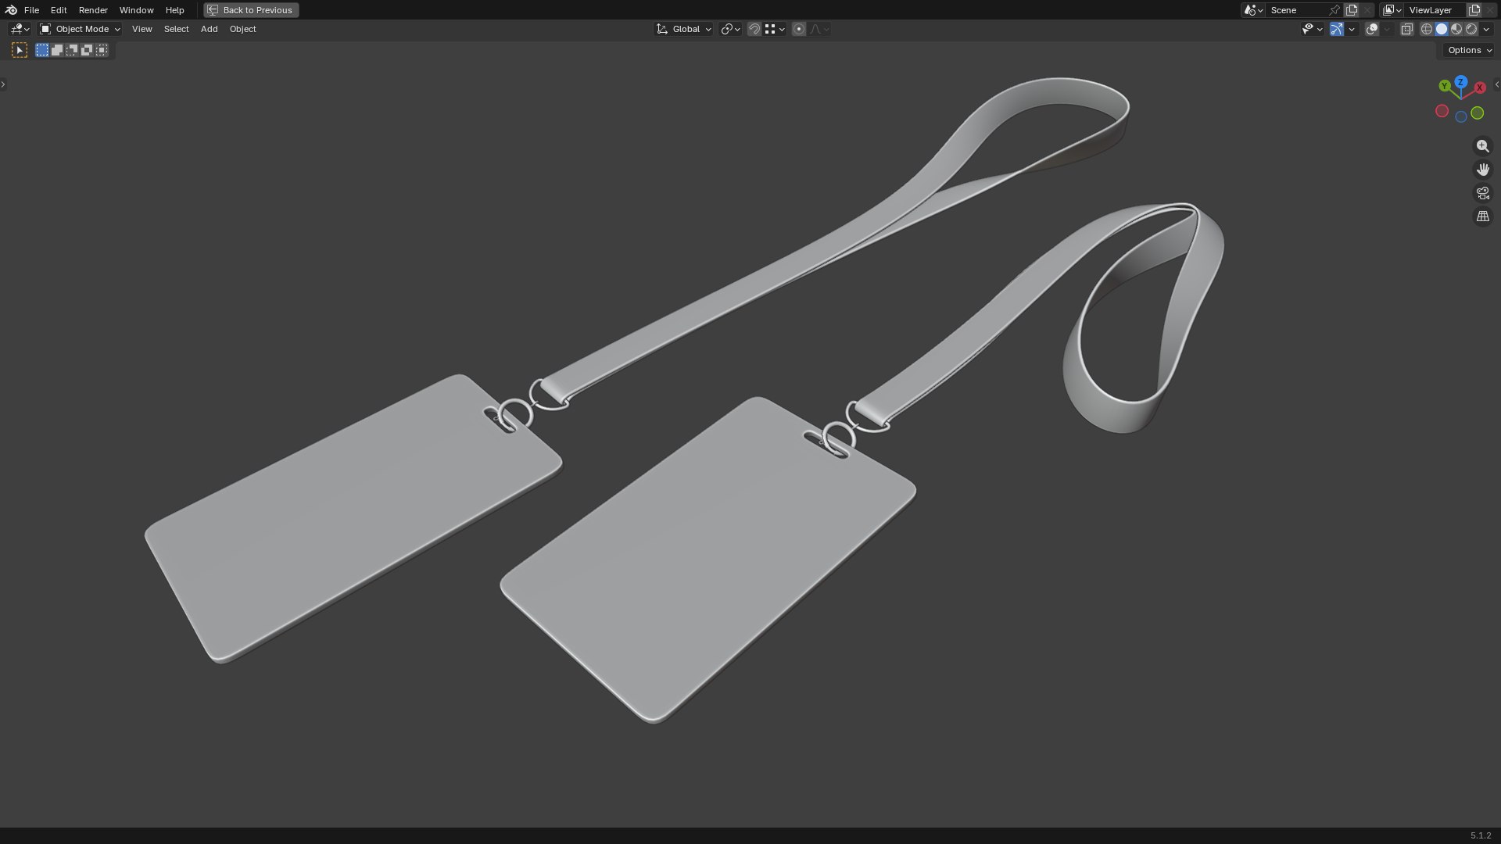This screenshot has width=1501, height=844.
Task: Toggle X-Ray mode
Action: point(1406,29)
